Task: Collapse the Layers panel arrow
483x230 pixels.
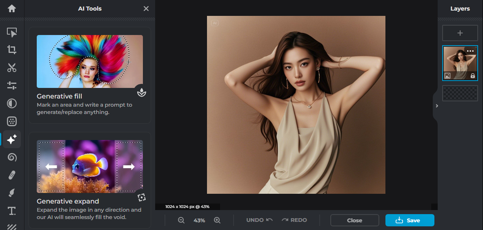Action: click(x=437, y=106)
